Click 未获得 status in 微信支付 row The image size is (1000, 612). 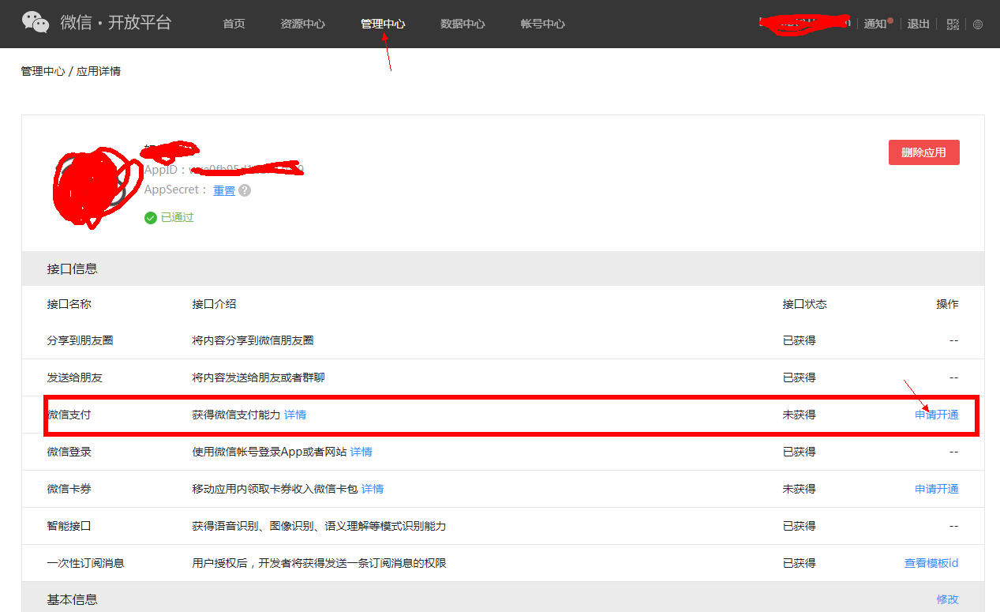tap(800, 415)
